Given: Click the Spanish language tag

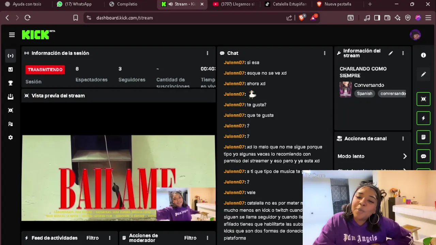Looking at the screenshot, I should 364,94.
